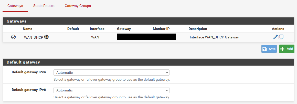Click the Add button label
This screenshot has height=104, width=297.
pyautogui.click(x=290, y=49)
